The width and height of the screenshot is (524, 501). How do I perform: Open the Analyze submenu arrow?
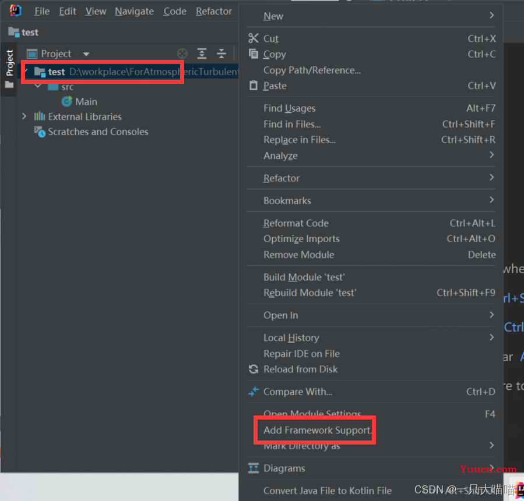coord(491,155)
